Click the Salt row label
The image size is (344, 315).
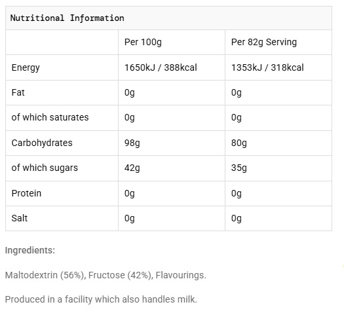(20, 218)
